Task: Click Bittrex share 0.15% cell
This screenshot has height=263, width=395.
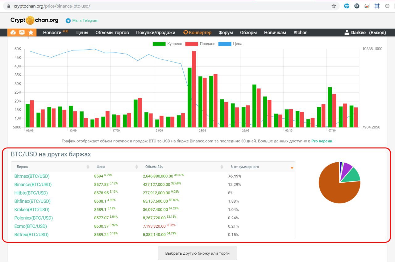Action: click(x=233, y=235)
